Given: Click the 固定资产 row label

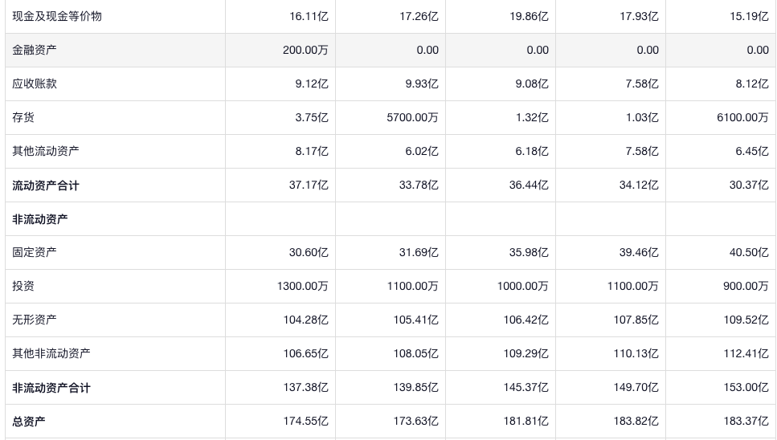Looking at the screenshot, I should pyautogui.click(x=35, y=252).
